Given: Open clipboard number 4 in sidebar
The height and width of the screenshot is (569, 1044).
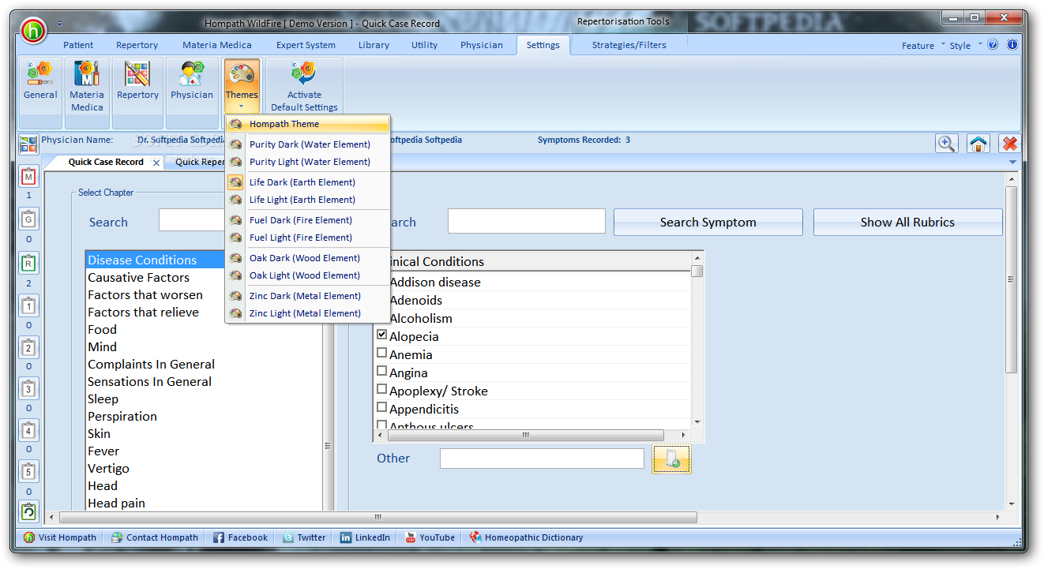Looking at the screenshot, I should pyautogui.click(x=28, y=430).
